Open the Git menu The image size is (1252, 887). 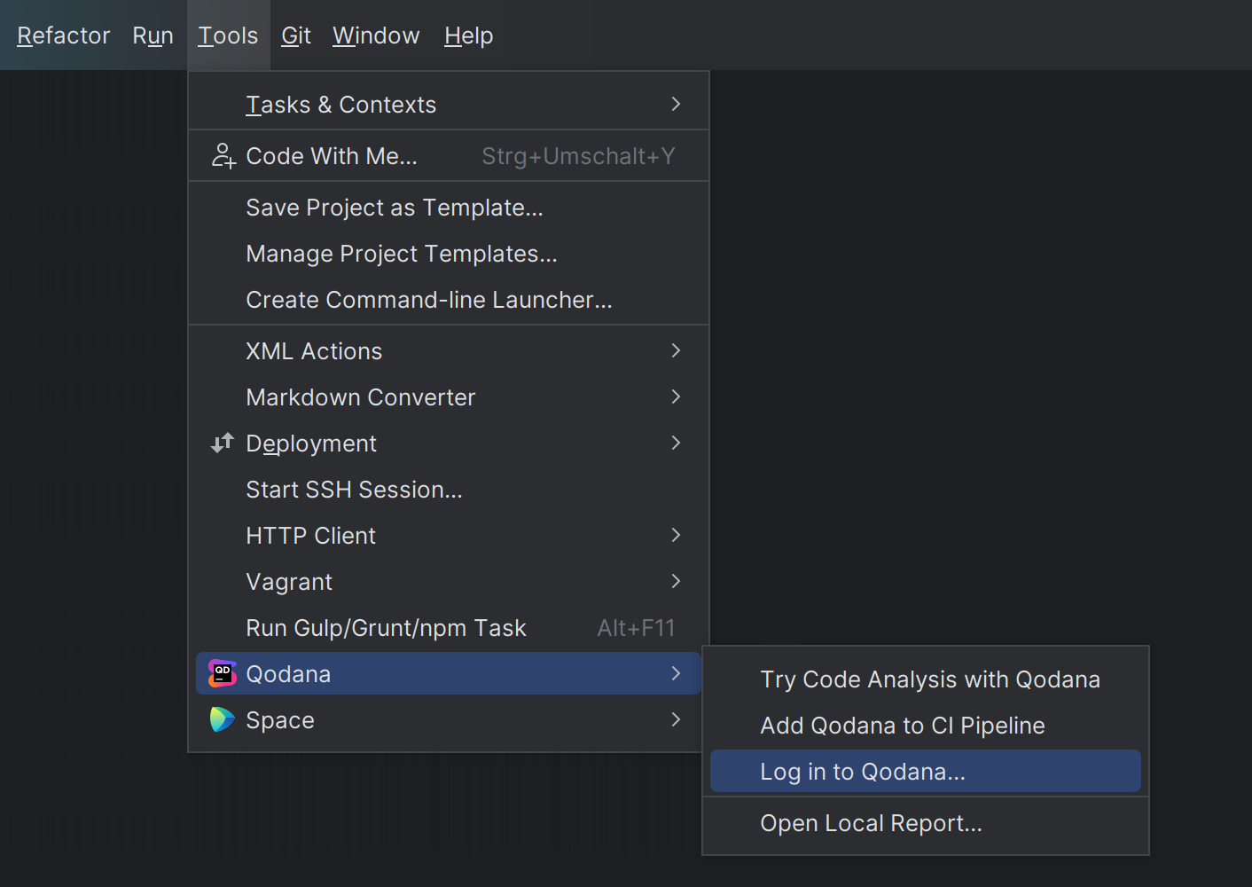point(295,35)
